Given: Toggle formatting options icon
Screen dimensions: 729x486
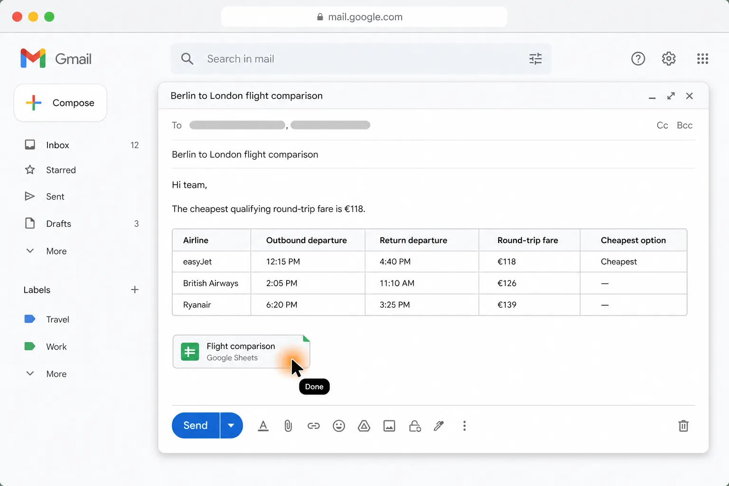Looking at the screenshot, I should [263, 426].
